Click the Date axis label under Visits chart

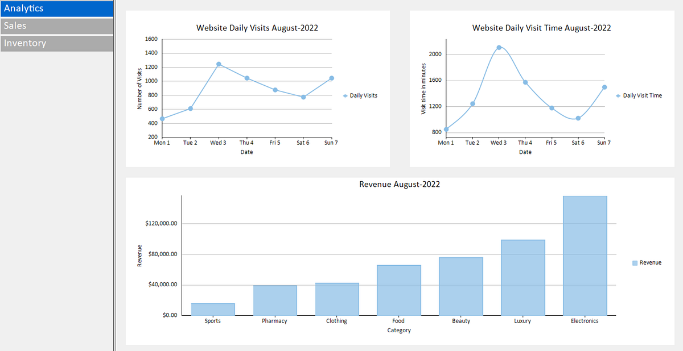tap(246, 152)
